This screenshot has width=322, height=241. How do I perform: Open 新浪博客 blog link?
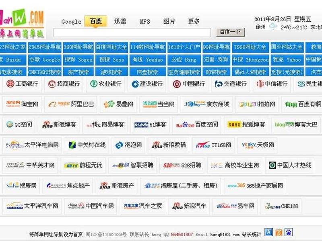pyautogui.click(x=59, y=125)
